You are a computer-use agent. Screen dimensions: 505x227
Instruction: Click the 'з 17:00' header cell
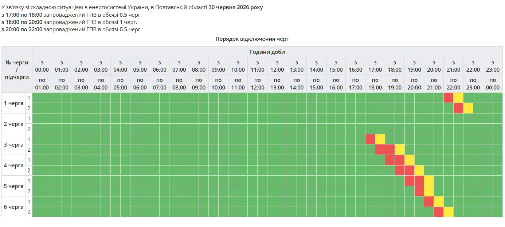(x=375, y=66)
